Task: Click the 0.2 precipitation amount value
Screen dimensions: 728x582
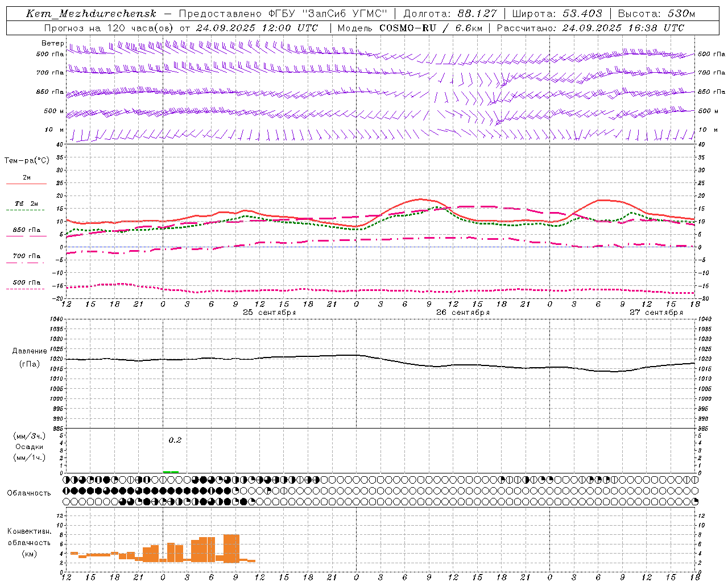Action: coord(175,440)
